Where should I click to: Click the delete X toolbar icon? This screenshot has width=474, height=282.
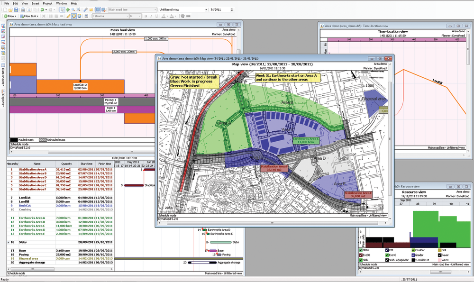[44, 16]
